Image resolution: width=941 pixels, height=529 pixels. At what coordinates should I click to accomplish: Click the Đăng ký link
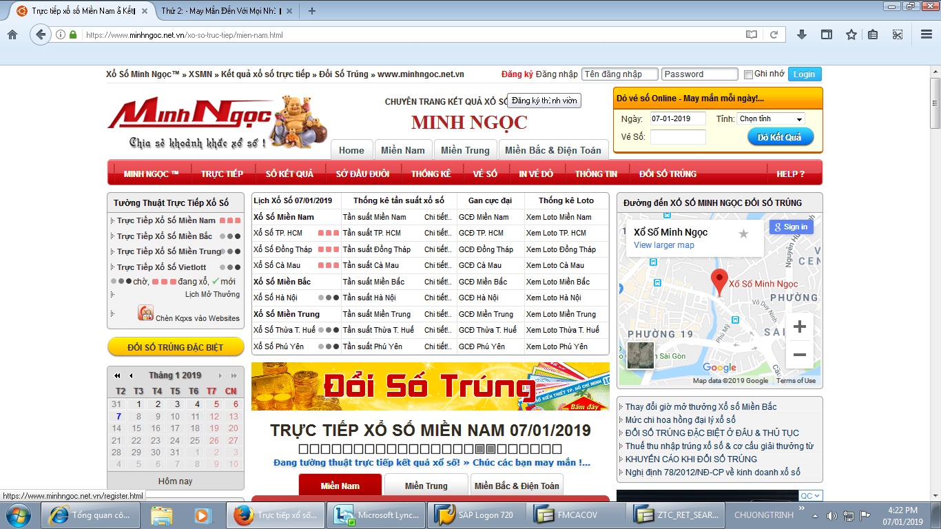(x=517, y=74)
